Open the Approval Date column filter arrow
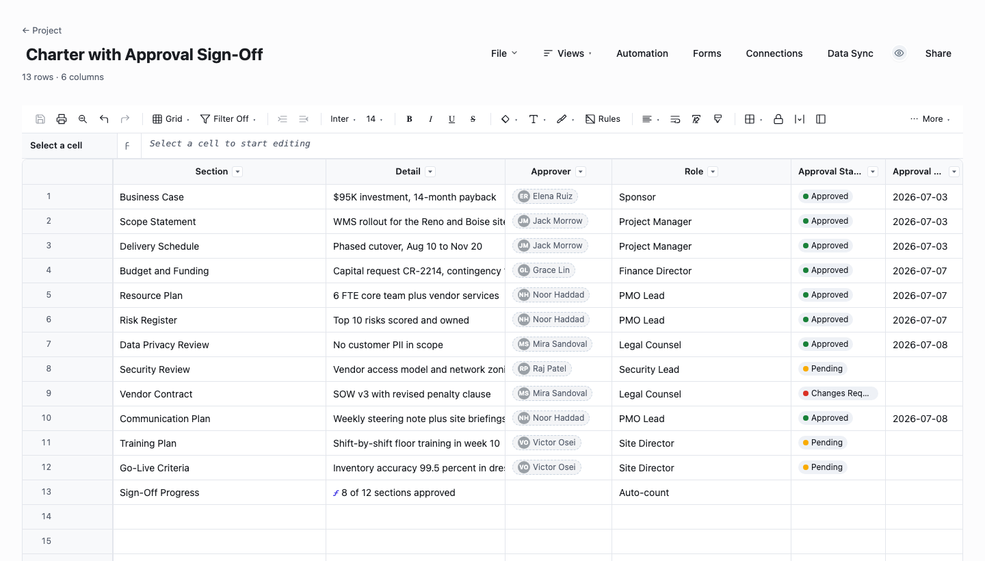985x561 pixels. tap(954, 172)
